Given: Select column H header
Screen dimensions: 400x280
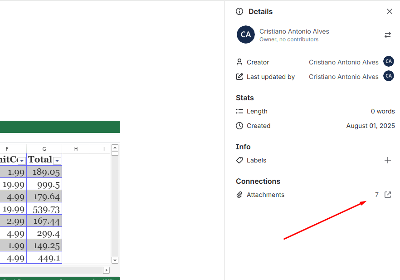Looking at the screenshot, I should click(x=76, y=149).
